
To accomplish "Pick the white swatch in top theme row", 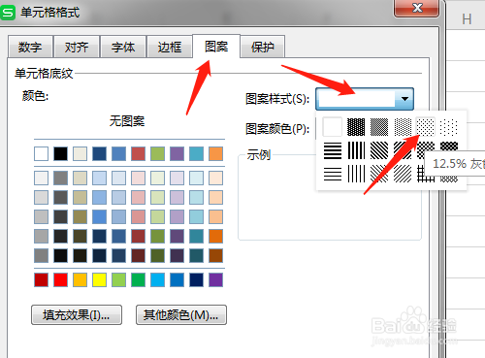I will tap(41, 153).
